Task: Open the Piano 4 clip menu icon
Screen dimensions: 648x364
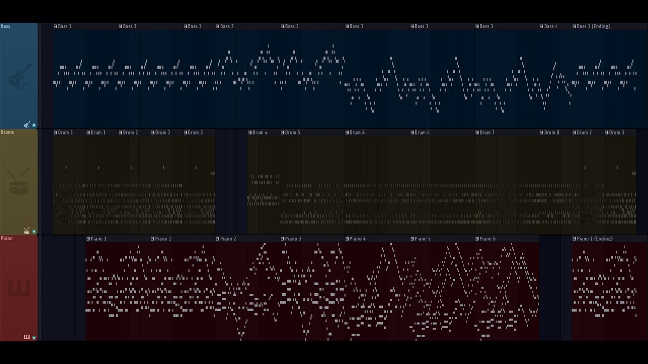Action: coord(347,239)
